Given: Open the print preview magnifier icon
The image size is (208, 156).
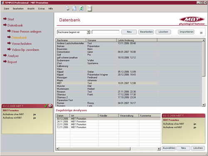Looking at the screenshot, I should (x=74, y=8).
